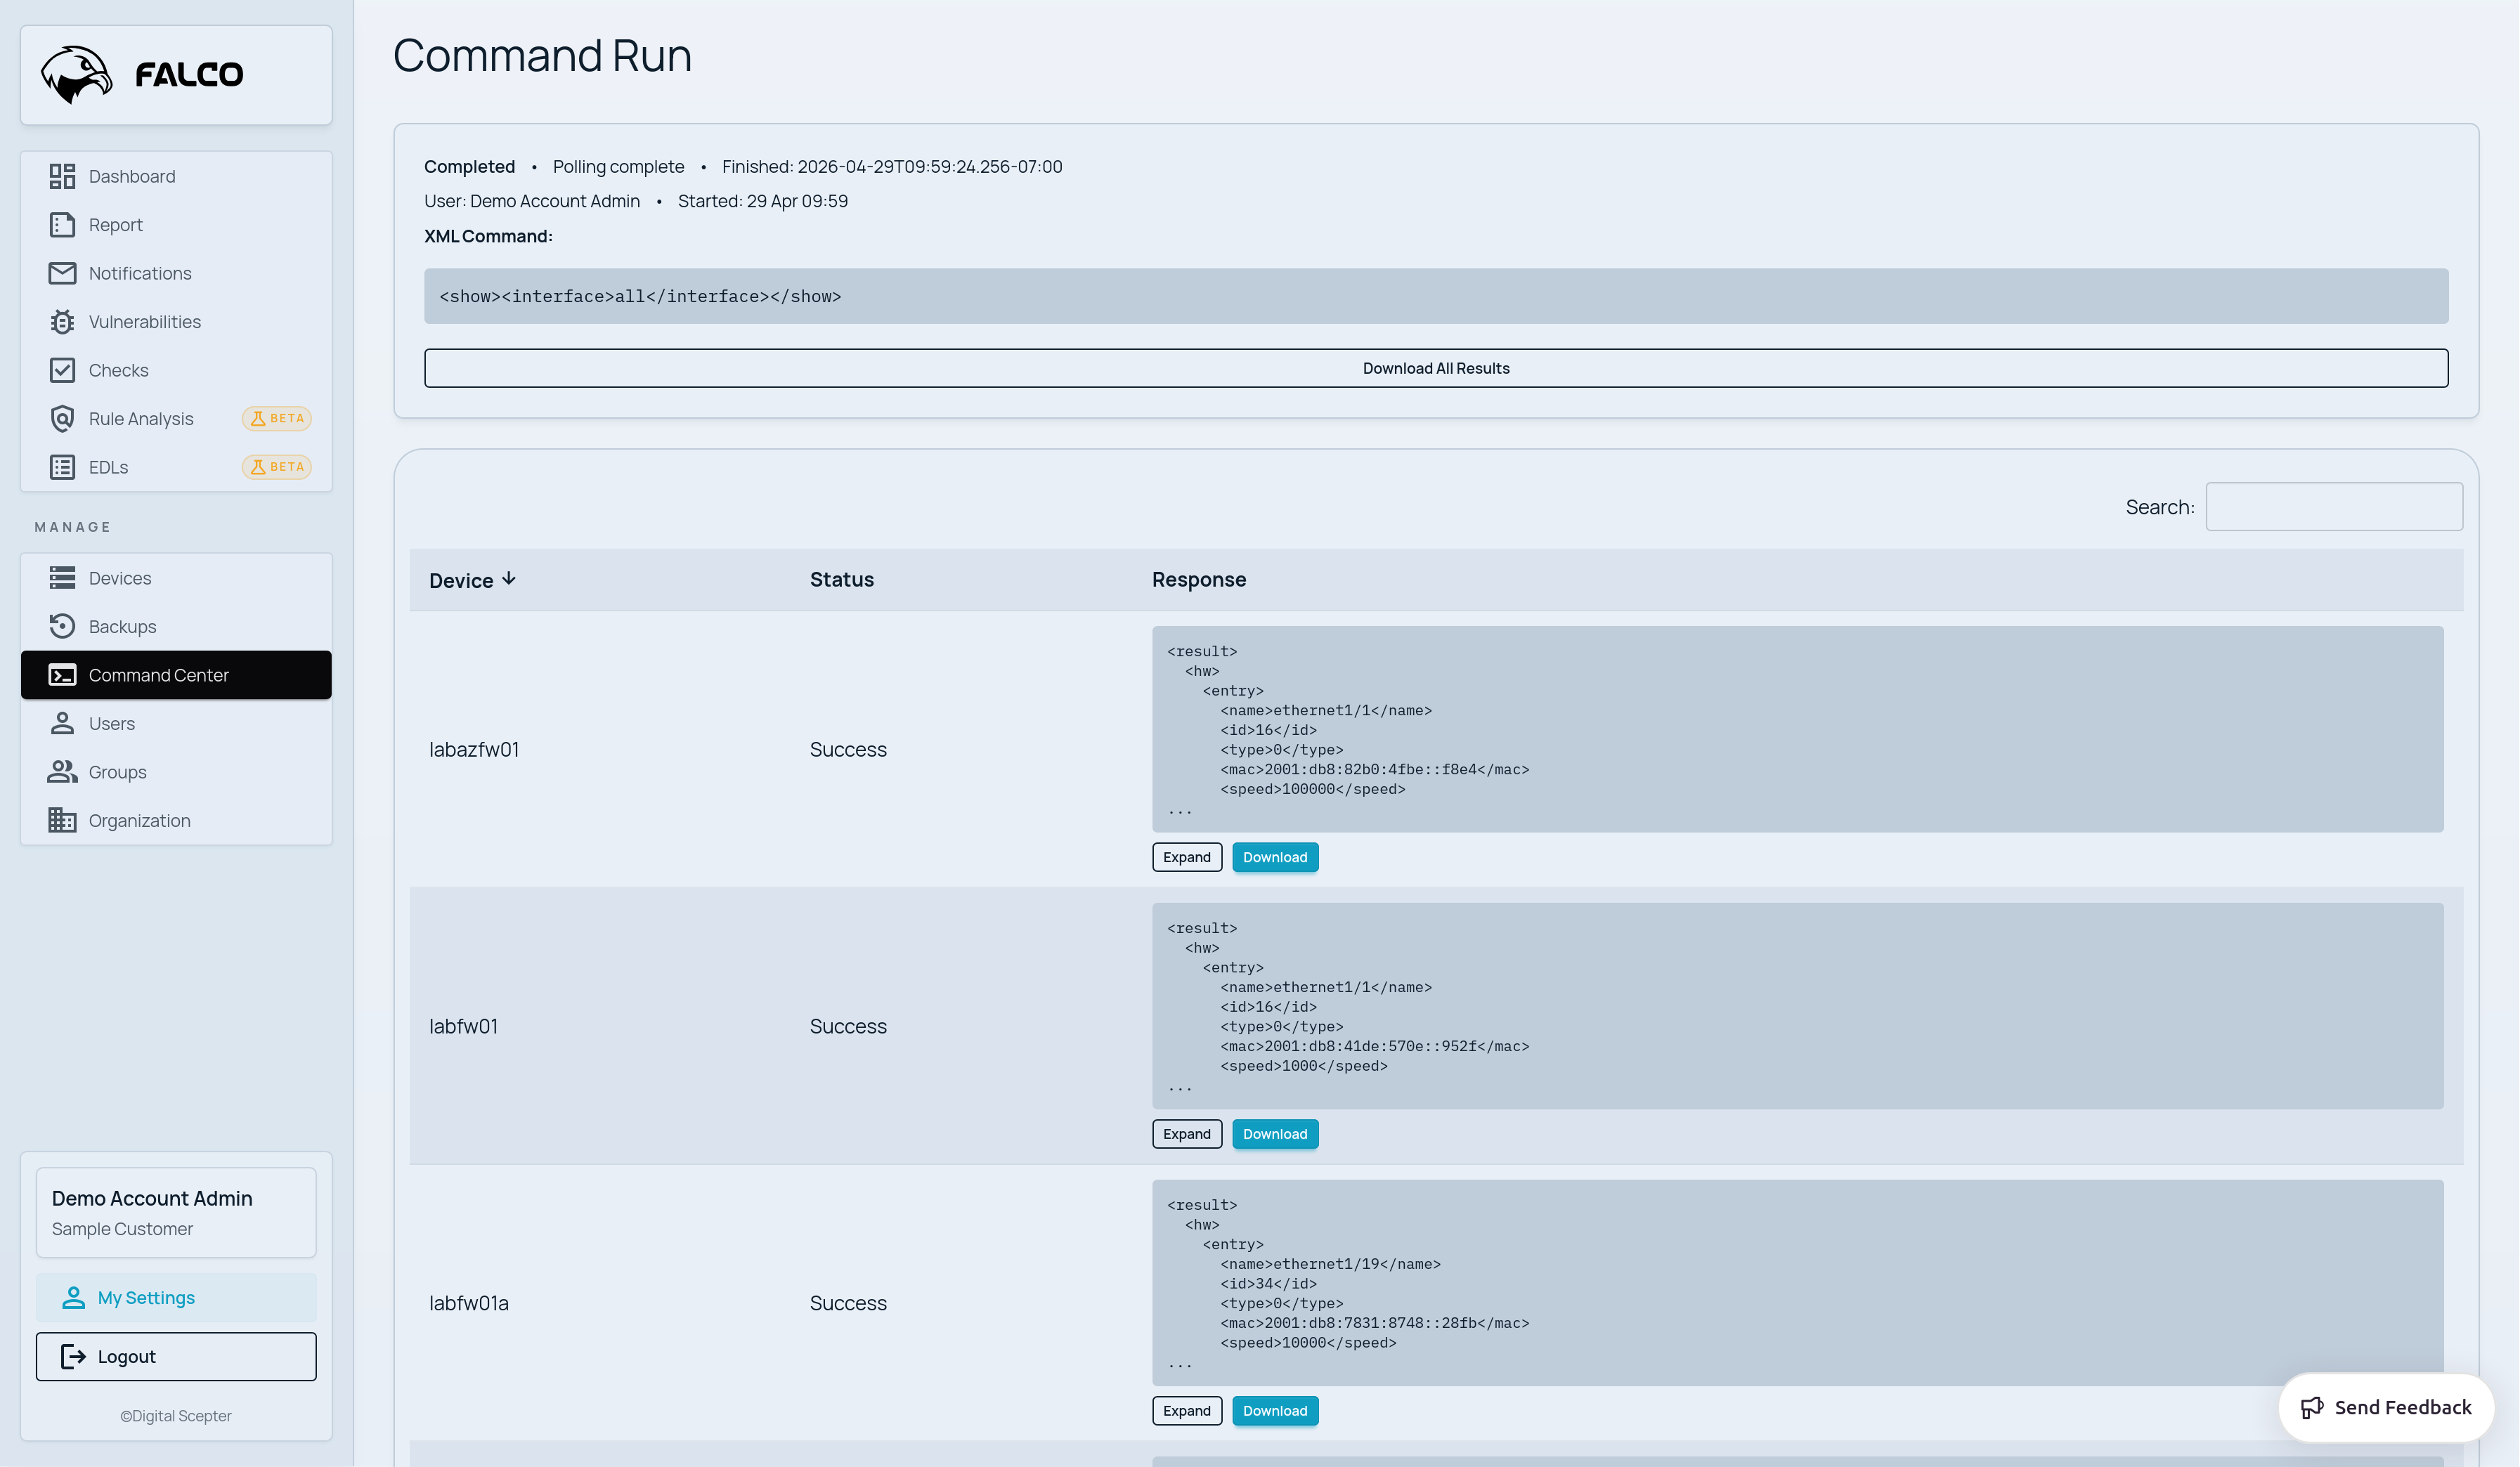This screenshot has height=1467, width=2520.
Task: Click the Report document icon
Action: point(62,225)
